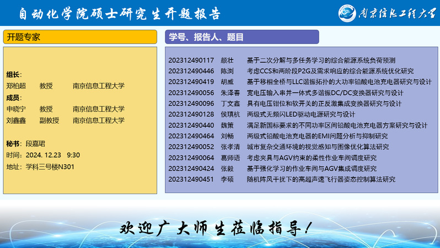Click presenter name 陈浏
The image size is (440, 248).
[x=227, y=71]
